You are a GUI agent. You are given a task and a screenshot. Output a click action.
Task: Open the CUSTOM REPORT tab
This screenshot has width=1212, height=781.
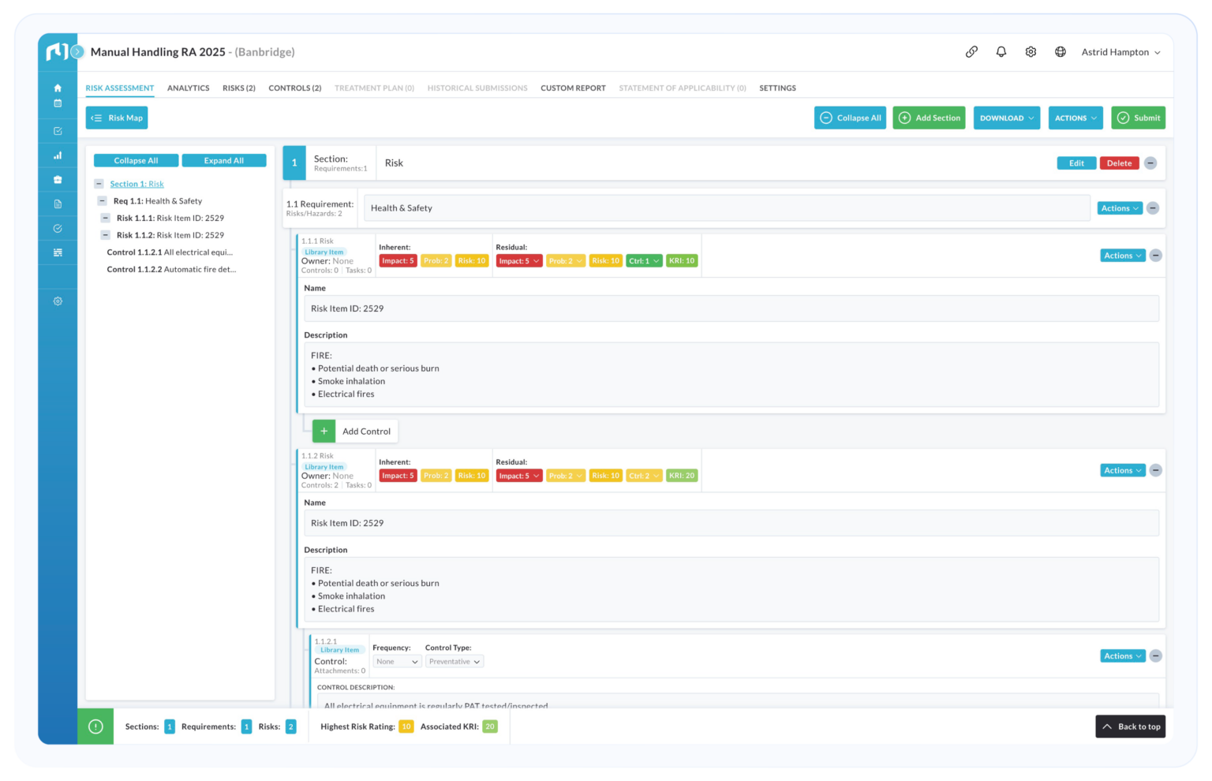(573, 88)
